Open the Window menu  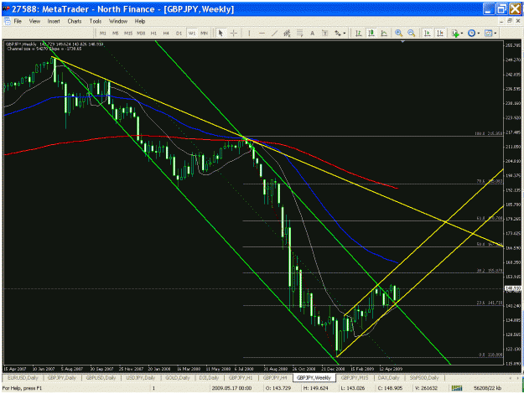[118, 21]
